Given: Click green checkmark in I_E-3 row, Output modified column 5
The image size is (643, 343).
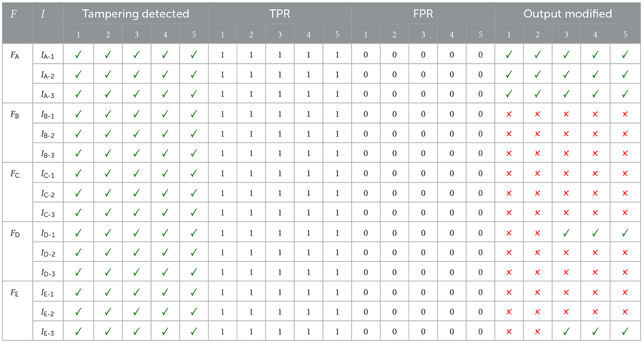Looking at the screenshot, I should point(625,331).
